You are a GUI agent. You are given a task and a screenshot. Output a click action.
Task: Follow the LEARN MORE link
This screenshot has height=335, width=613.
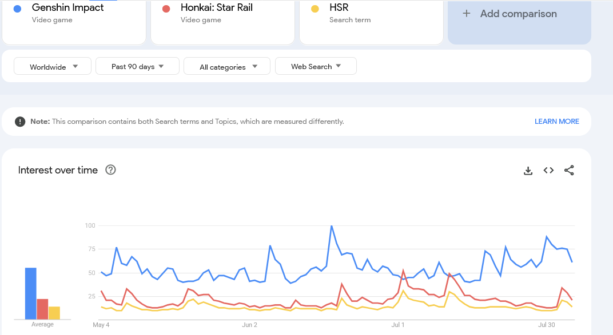tap(557, 122)
